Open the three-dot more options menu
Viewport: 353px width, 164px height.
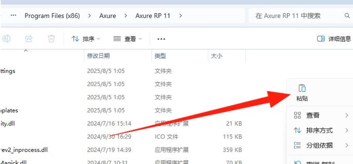click(161, 39)
